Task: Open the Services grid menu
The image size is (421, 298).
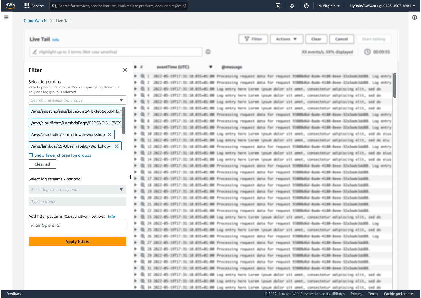Action: point(34,6)
